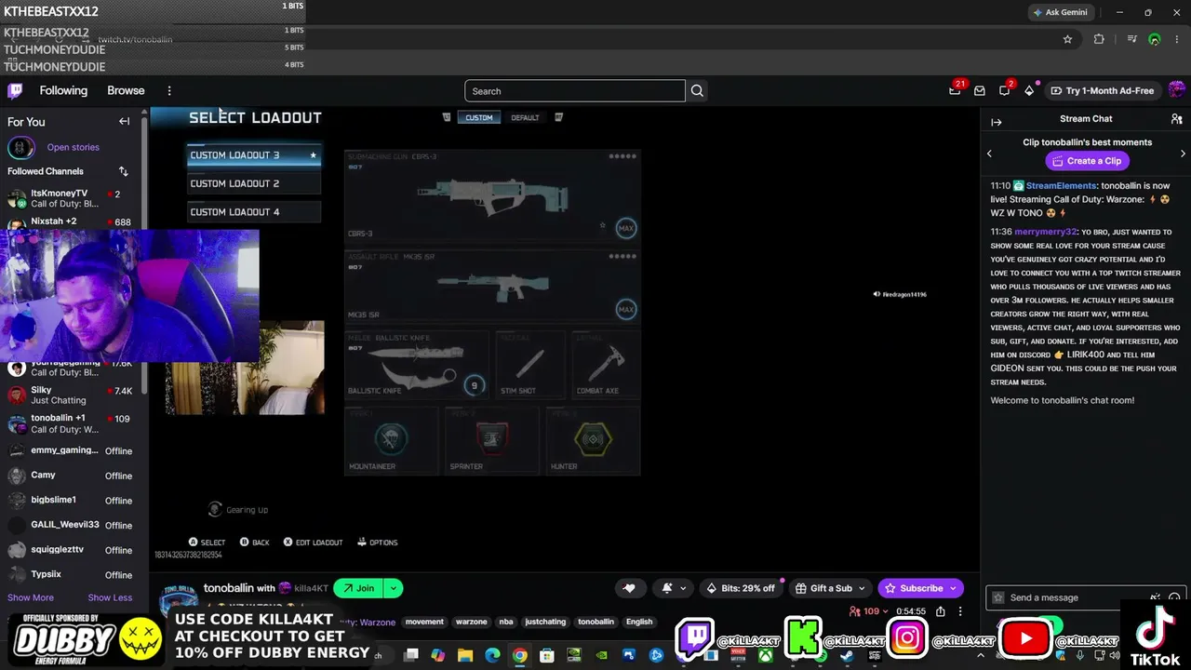The height and width of the screenshot is (670, 1191).
Task: Open whispers with 2 unread badge
Action: [x=1005, y=90]
